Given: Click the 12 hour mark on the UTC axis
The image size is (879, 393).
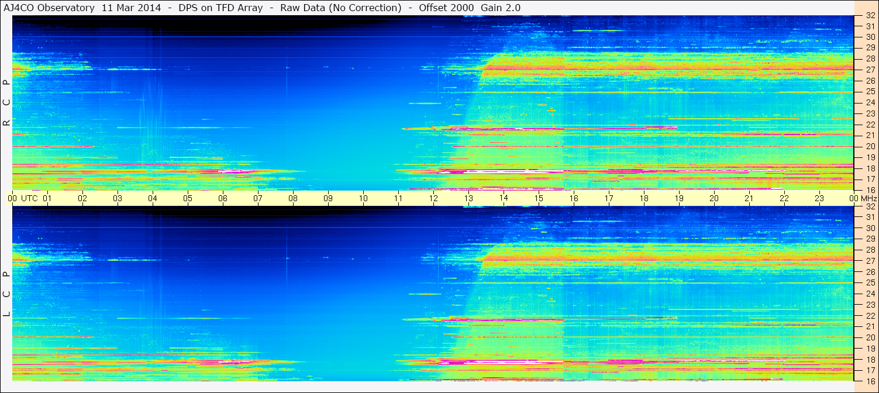Looking at the screenshot, I should (x=433, y=198).
